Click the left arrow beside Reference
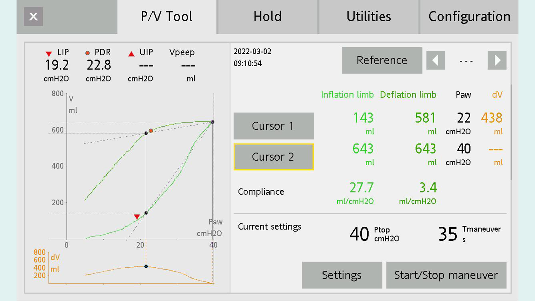535x301 pixels. click(x=436, y=60)
